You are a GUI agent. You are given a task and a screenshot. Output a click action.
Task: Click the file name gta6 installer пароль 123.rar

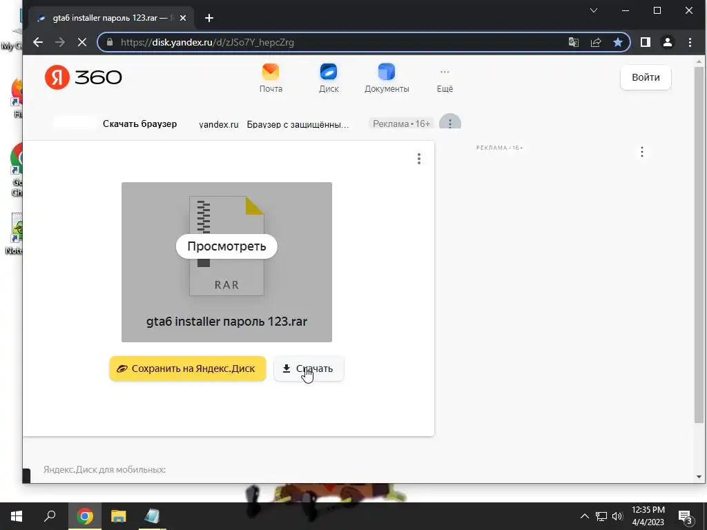coord(226,322)
